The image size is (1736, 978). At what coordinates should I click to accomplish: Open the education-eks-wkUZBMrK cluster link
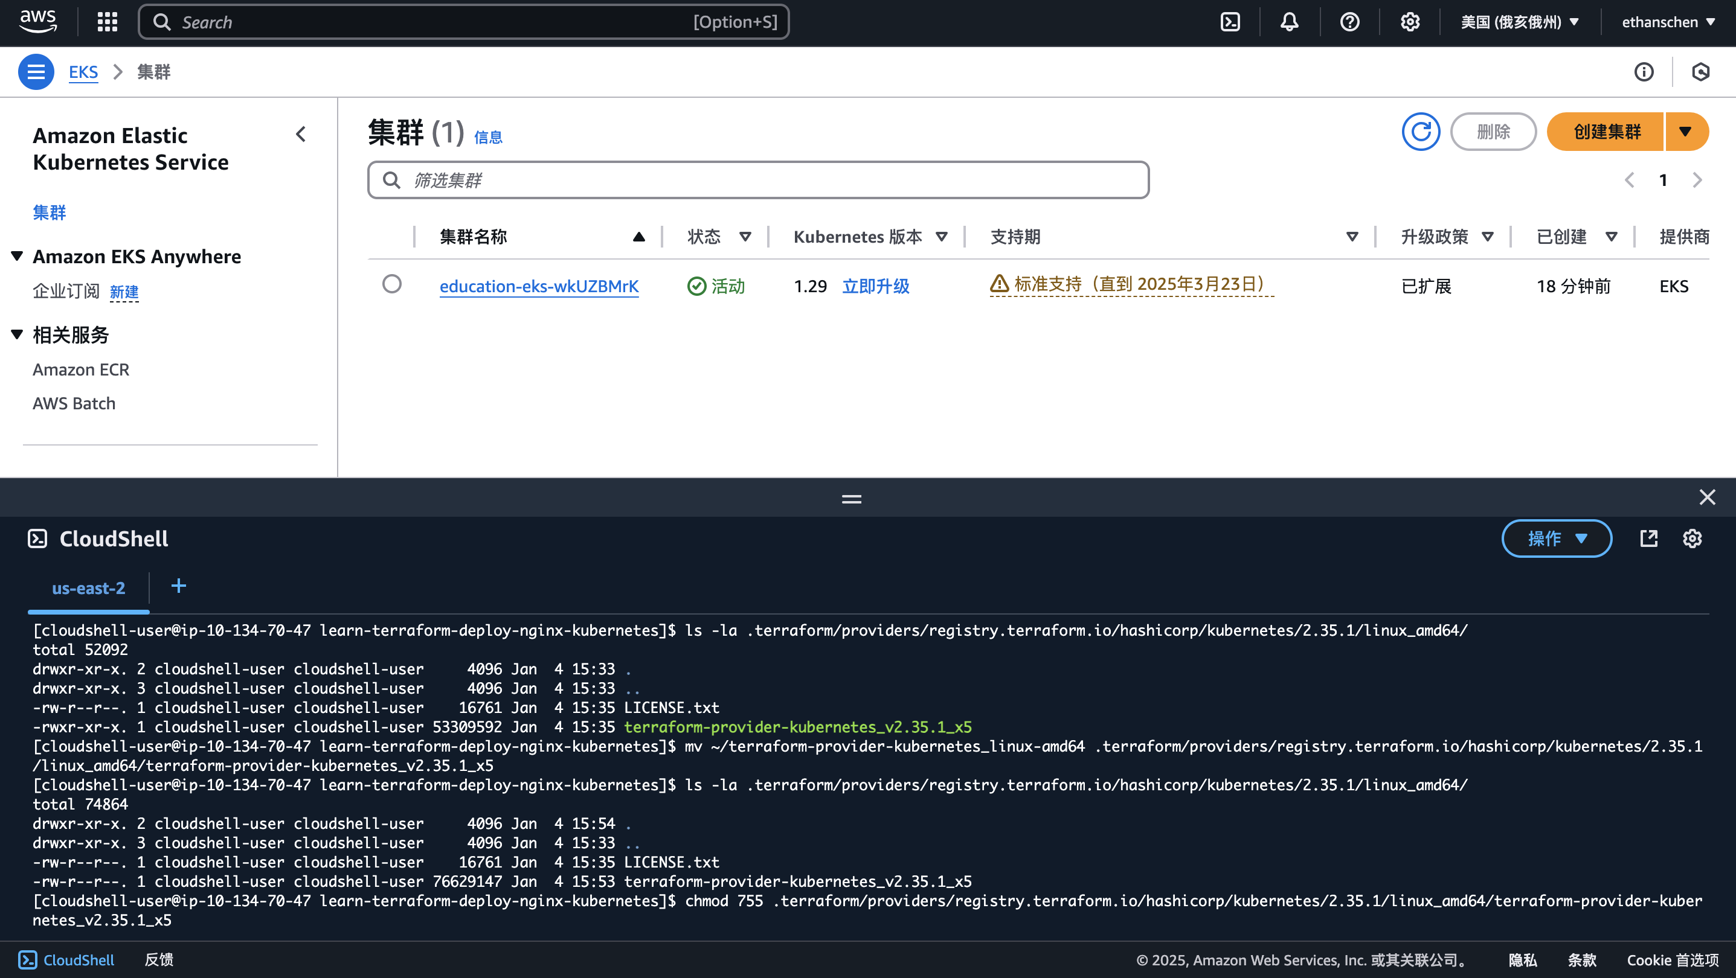[x=538, y=286]
